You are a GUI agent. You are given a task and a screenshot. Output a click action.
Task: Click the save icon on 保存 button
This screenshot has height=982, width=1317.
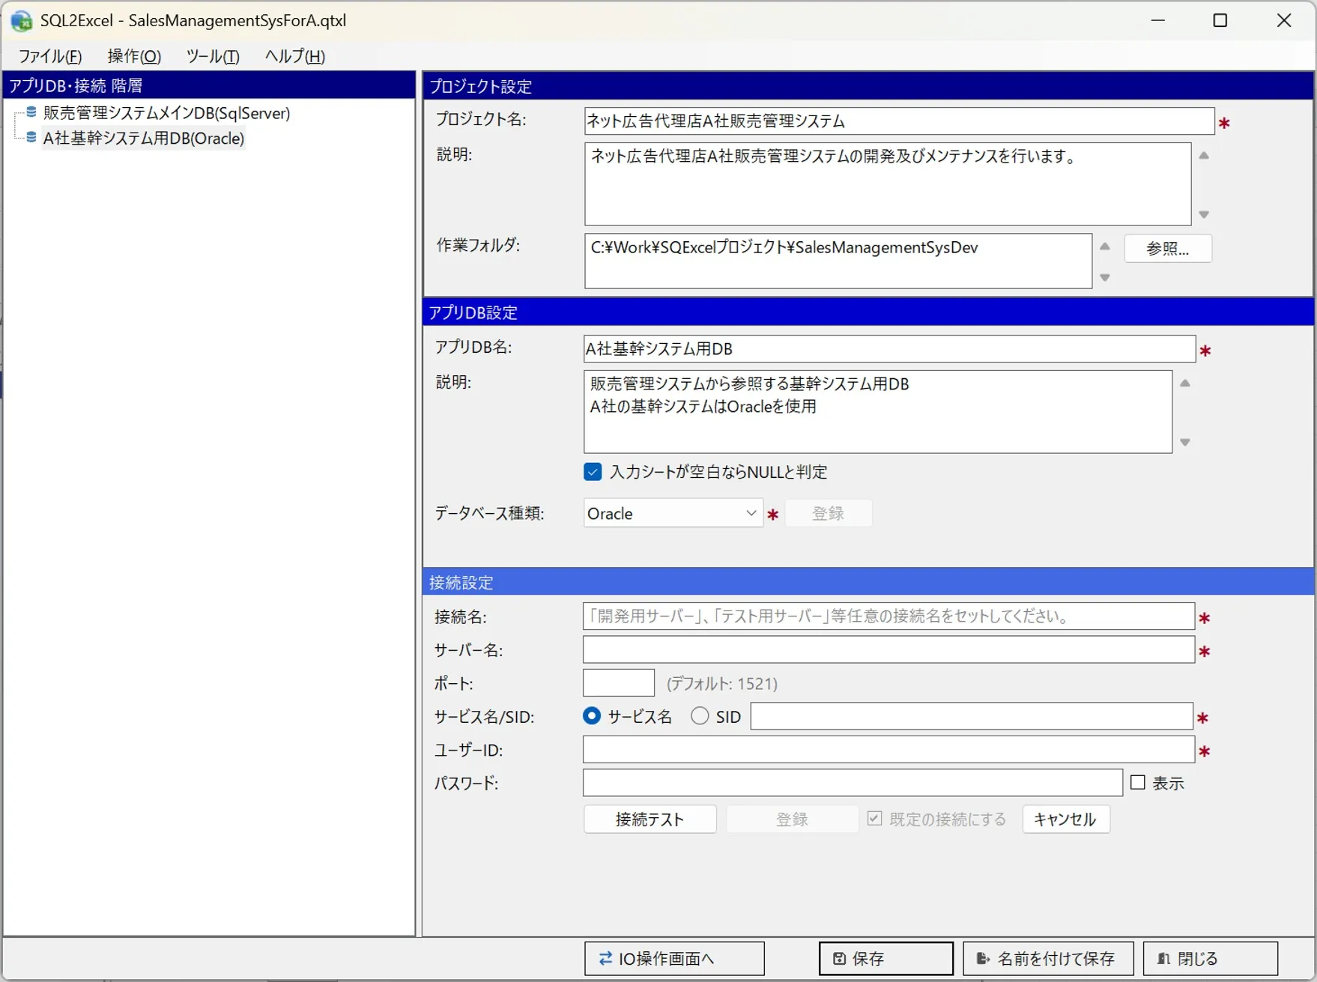coord(840,959)
